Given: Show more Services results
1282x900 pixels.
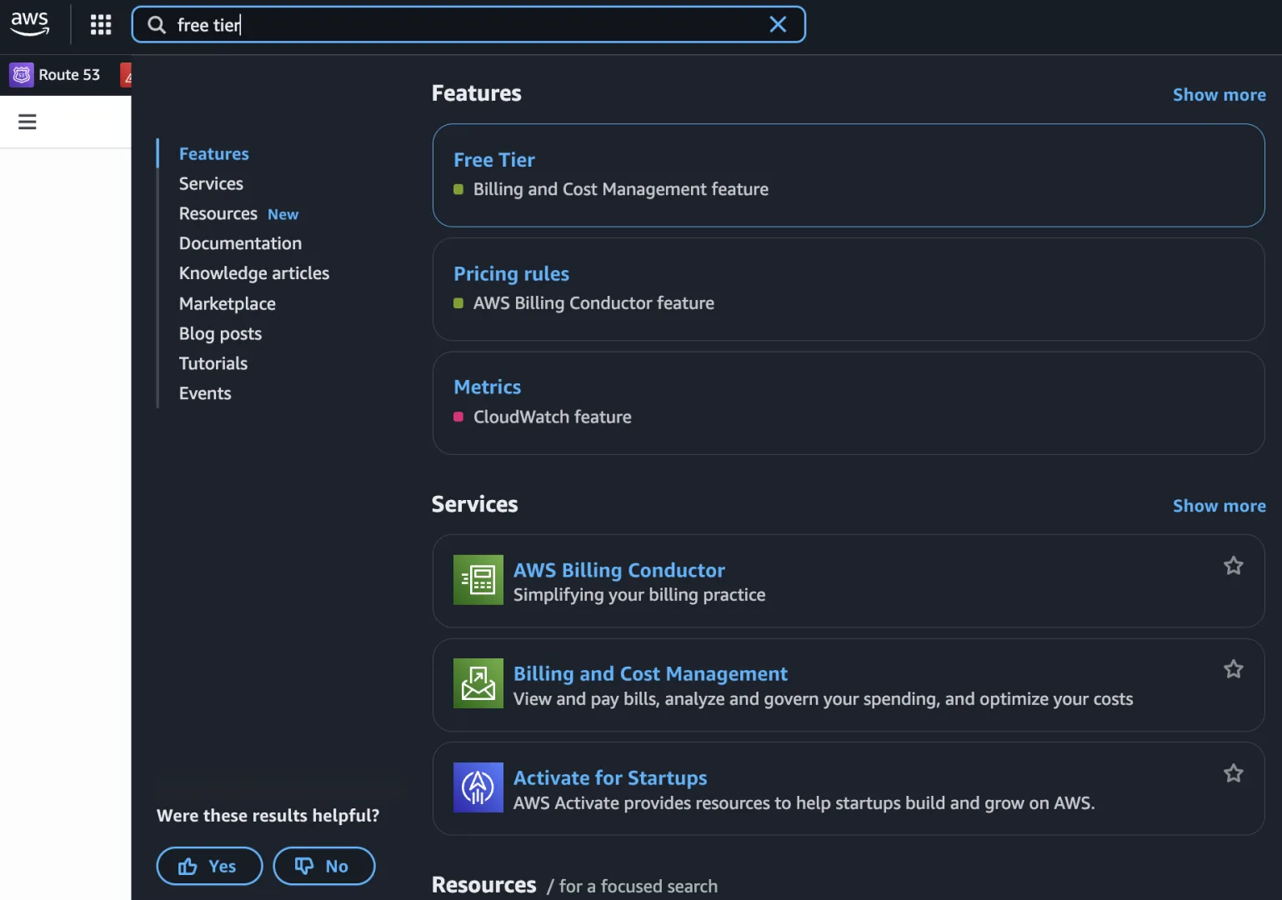Looking at the screenshot, I should 1219,506.
